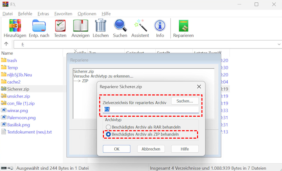The height and width of the screenshot is (171, 282).
Task: Click the Abbrechen button
Action: [x=151, y=149]
